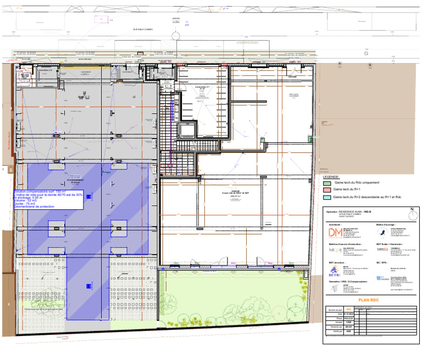
Task: Click the cyan legend swatch for R+2 ducts
Action: tap(327, 197)
